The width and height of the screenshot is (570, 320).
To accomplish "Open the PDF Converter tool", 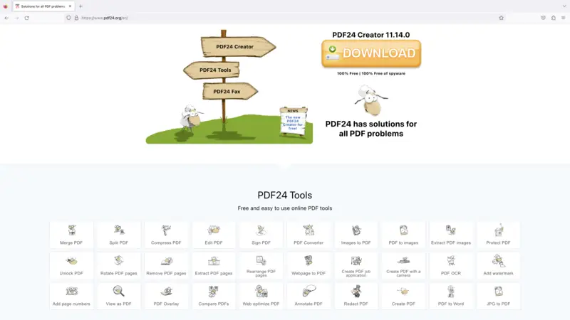I will click(309, 235).
